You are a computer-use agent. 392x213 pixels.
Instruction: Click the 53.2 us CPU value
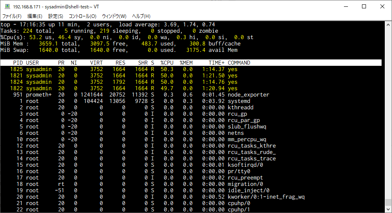pos(36,37)
